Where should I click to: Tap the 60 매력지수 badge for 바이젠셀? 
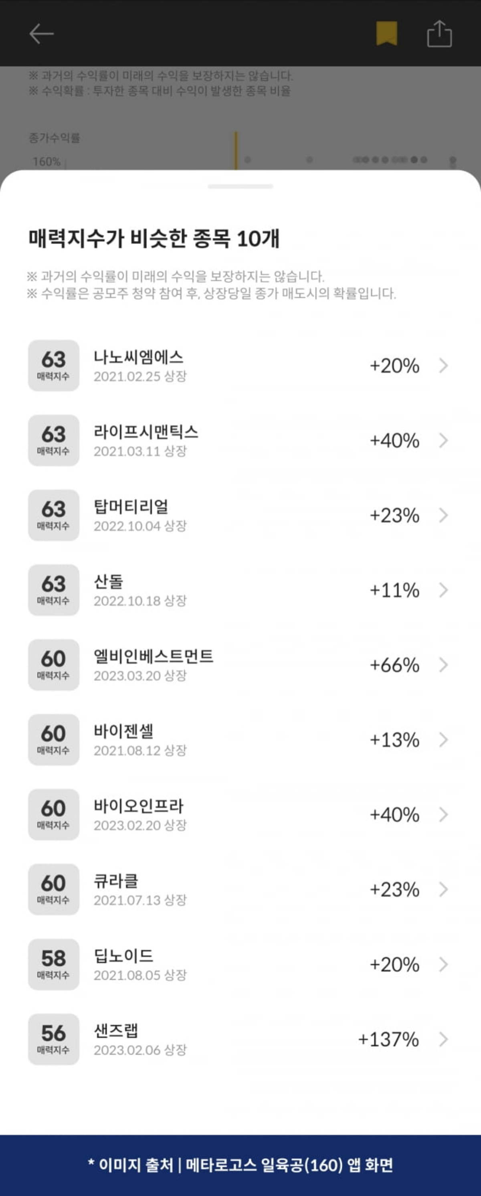click(x=53, y=740)
